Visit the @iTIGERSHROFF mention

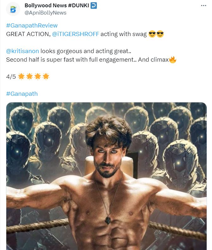75,34
